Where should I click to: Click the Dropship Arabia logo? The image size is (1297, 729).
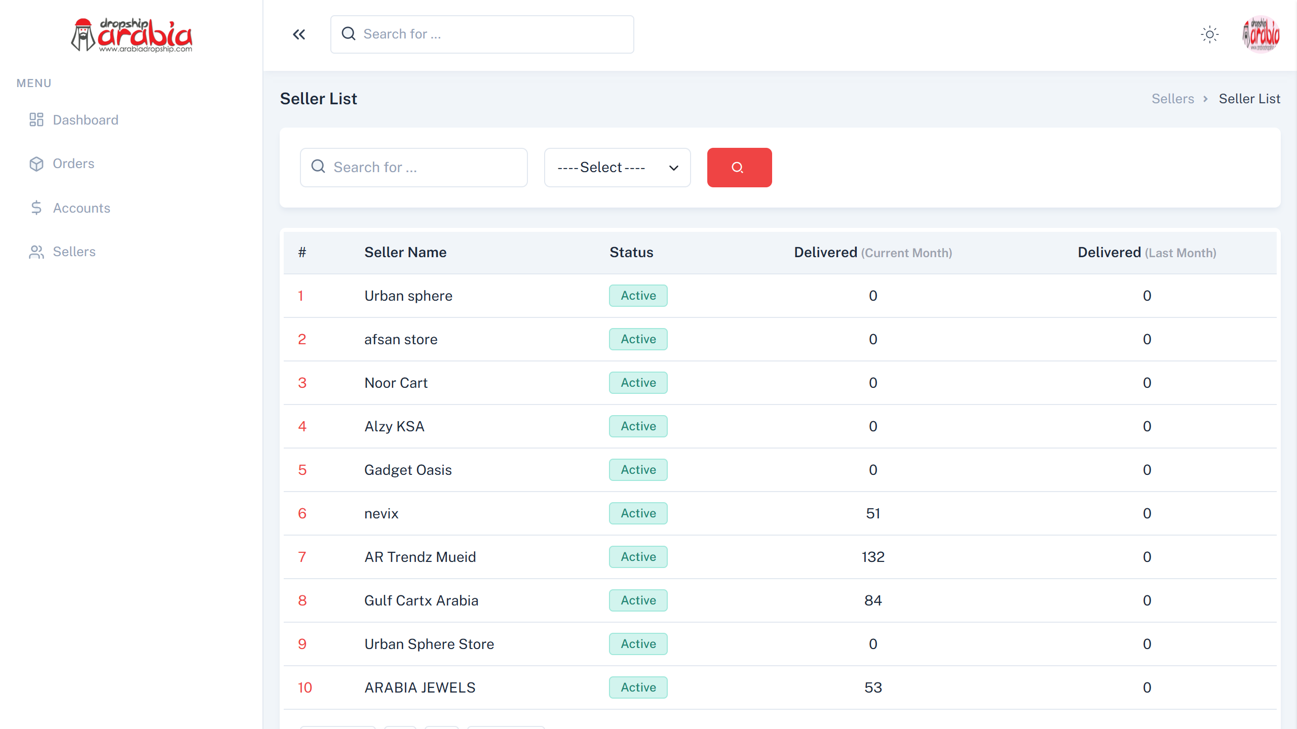click(132, 35)
